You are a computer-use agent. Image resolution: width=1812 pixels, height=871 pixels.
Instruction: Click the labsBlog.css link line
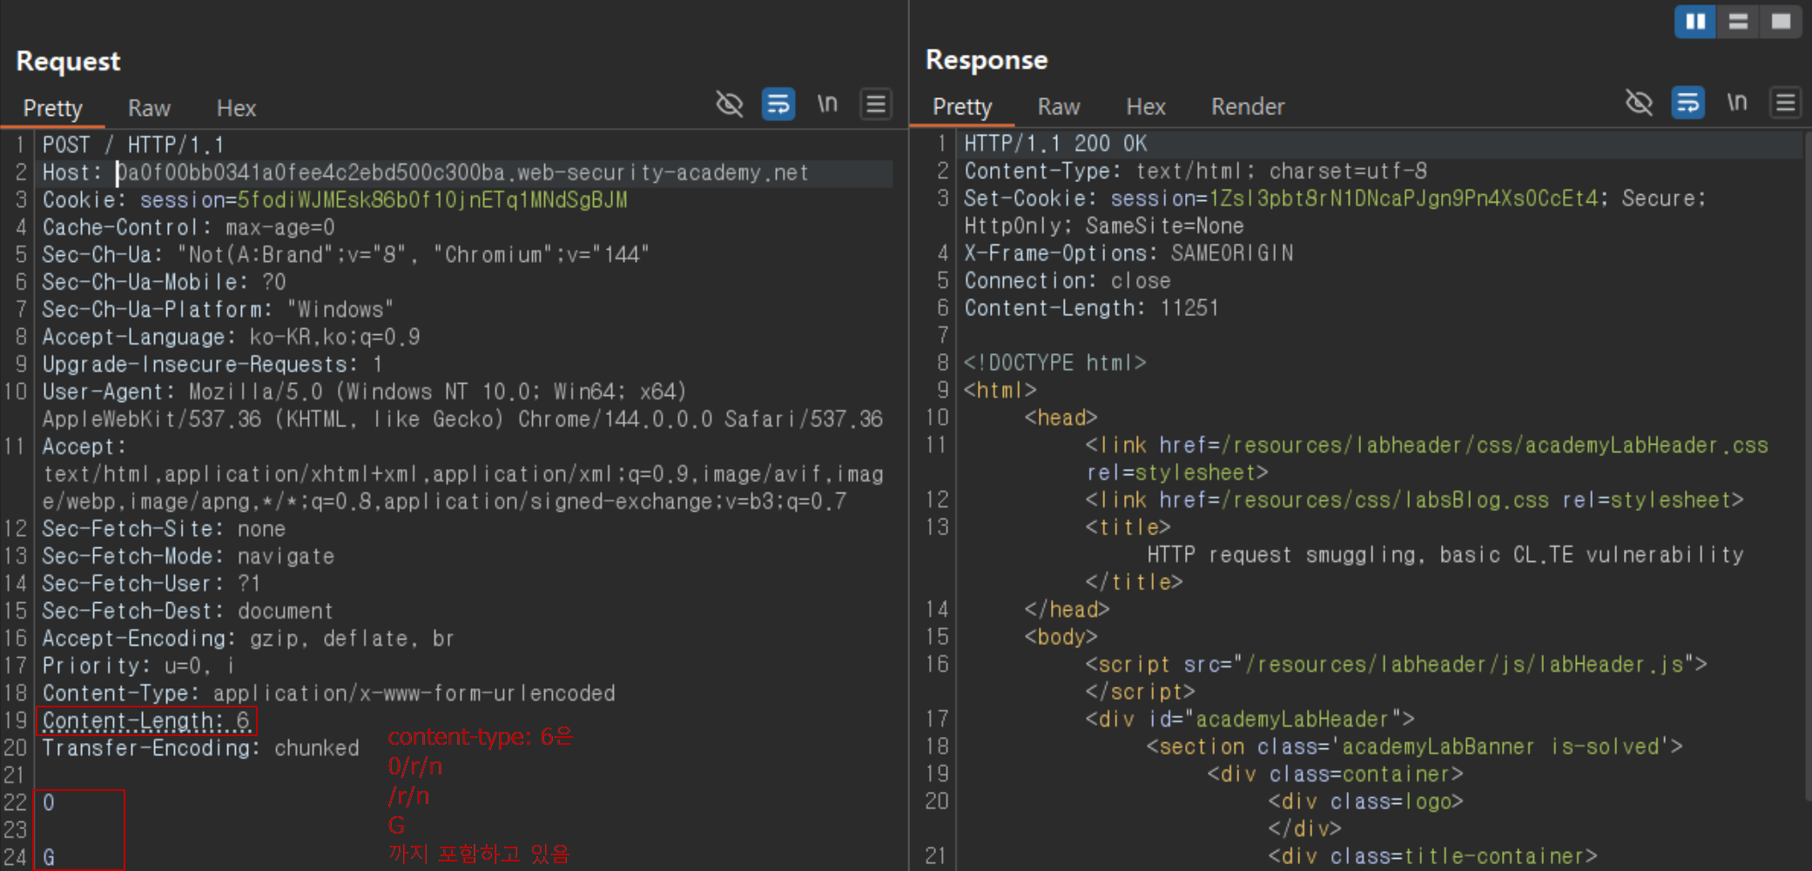coord(1414,499)
